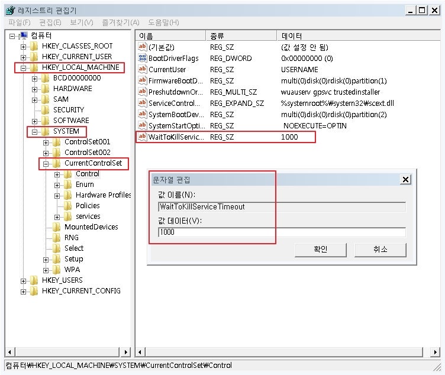
Task: Confirm with the 확인 button
Action: [x=321, y=250]
